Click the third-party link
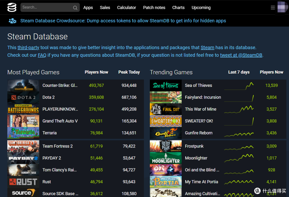 28,48
